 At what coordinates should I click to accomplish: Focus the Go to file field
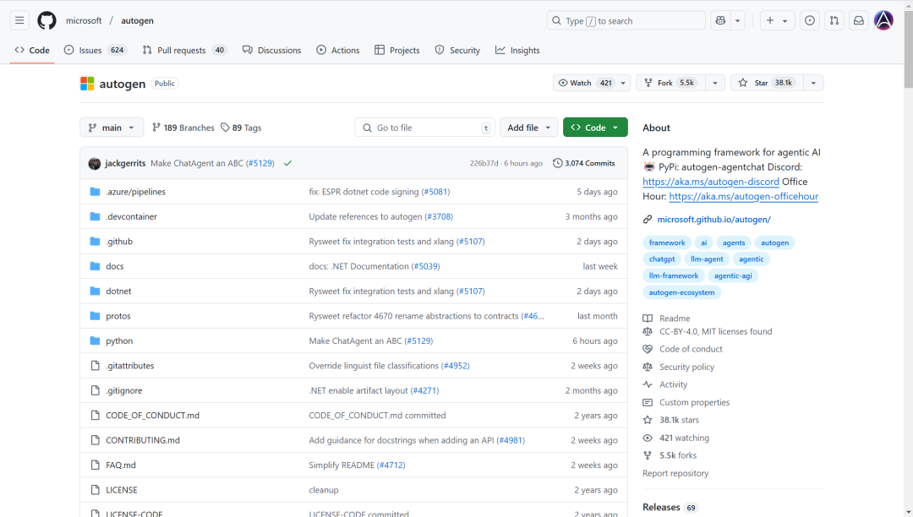[x=425, y=128]
